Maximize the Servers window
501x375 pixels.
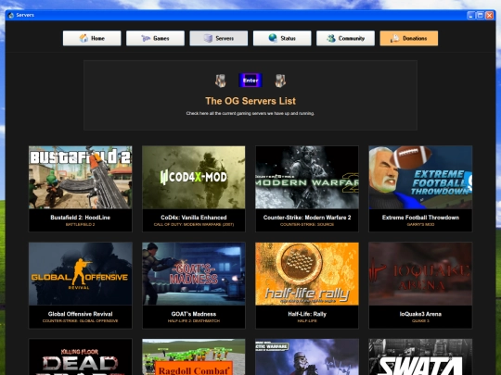point(481,16)
